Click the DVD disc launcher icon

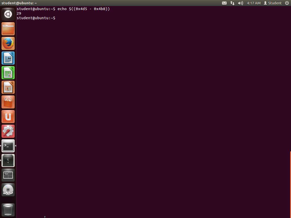click(x=8, y=190)
